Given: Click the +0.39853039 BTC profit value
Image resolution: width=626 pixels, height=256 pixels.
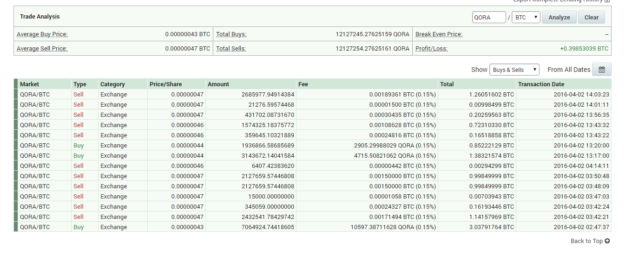Looking at the screenshot, I should 584,49.
